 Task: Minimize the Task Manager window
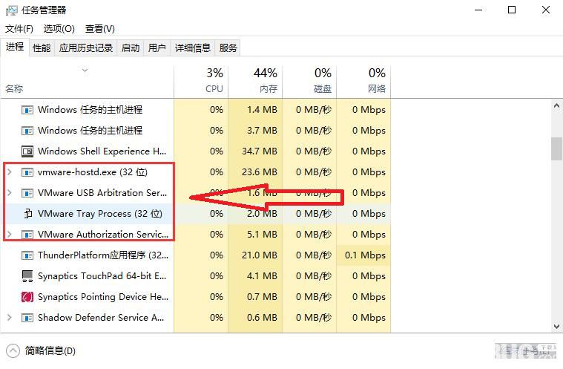[478, 10]
